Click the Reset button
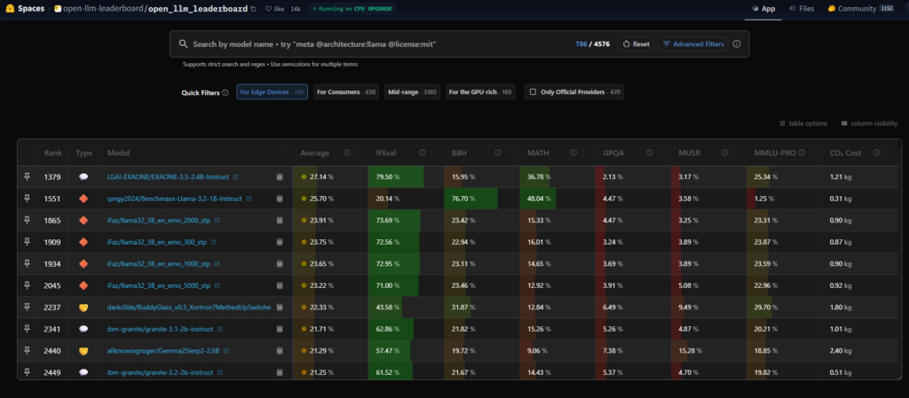The width and height of the screenshot is (909, 398). (636, 44)
